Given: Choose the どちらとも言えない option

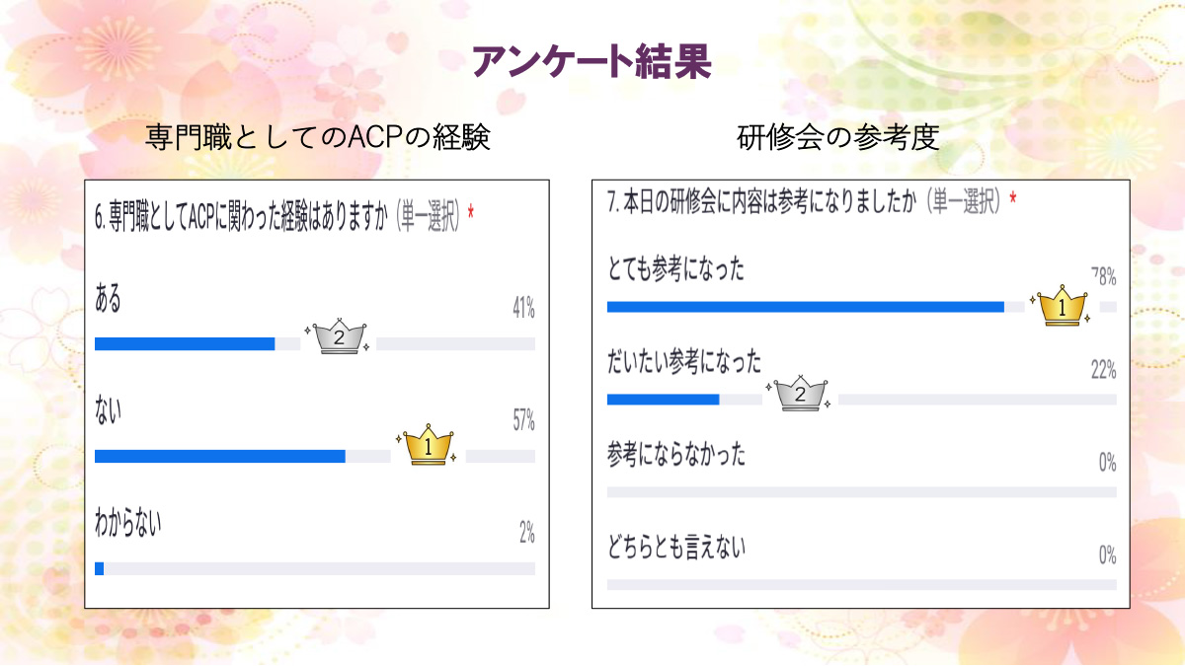Looking at the screenshot, I should click(x=676, y=547).
